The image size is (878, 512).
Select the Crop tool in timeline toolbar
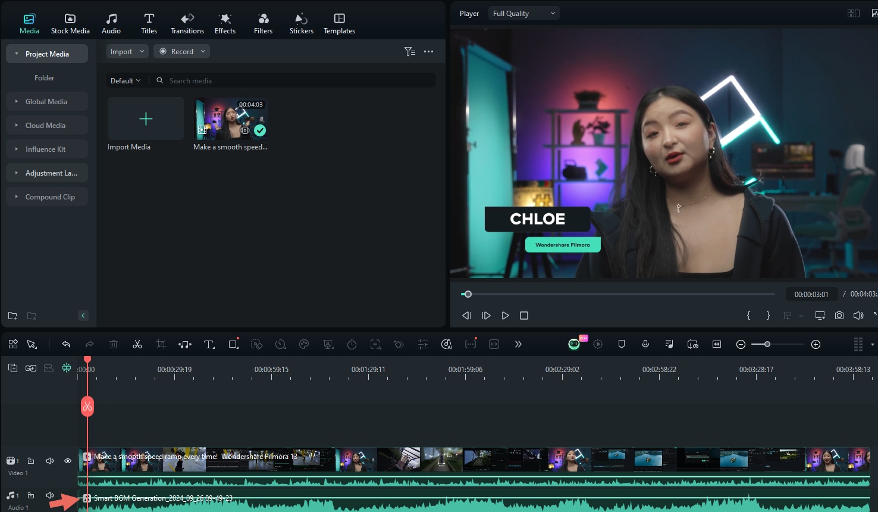[x=161, y=344]
